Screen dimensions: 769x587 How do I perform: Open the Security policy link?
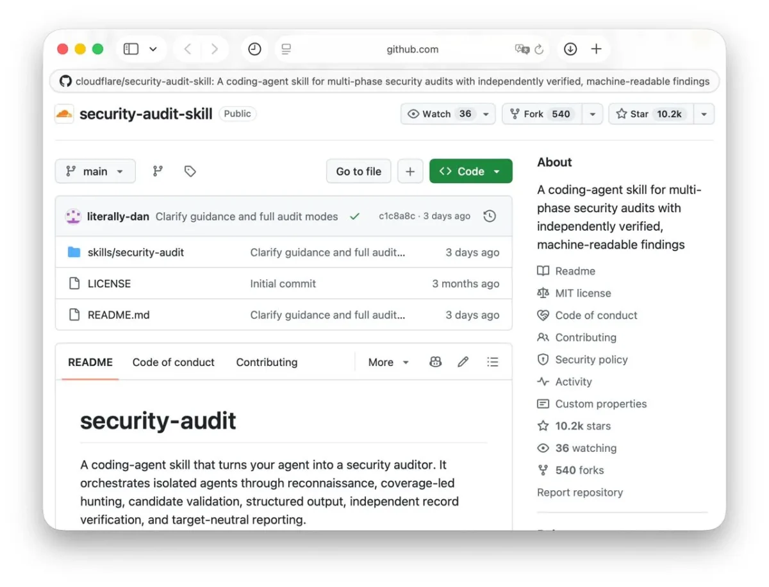[583, 360]
